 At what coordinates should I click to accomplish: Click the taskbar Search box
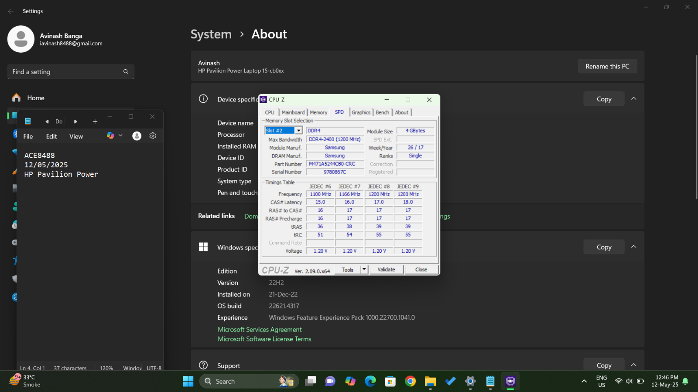click(249, 381)
